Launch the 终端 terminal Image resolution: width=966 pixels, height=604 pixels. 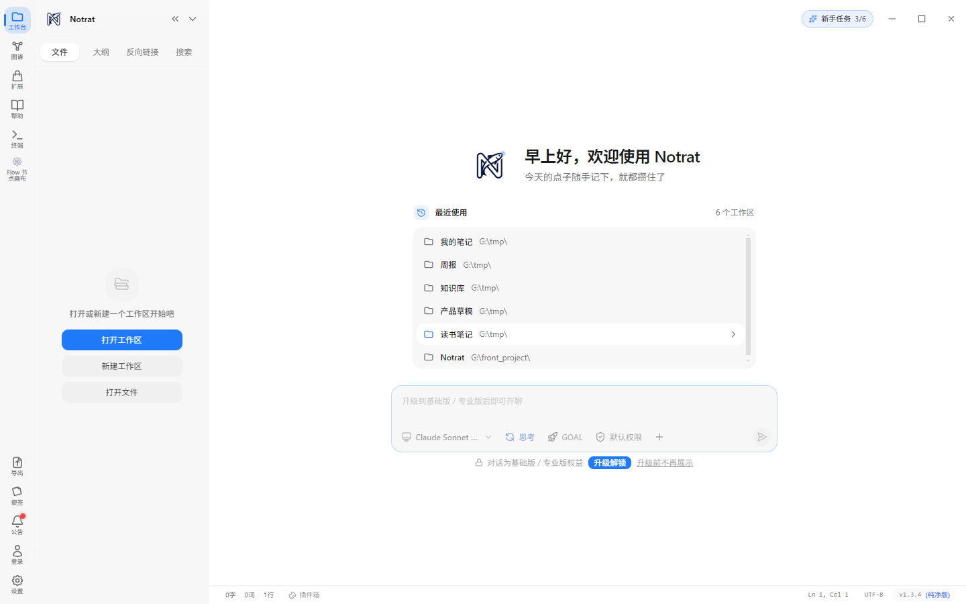17,139
